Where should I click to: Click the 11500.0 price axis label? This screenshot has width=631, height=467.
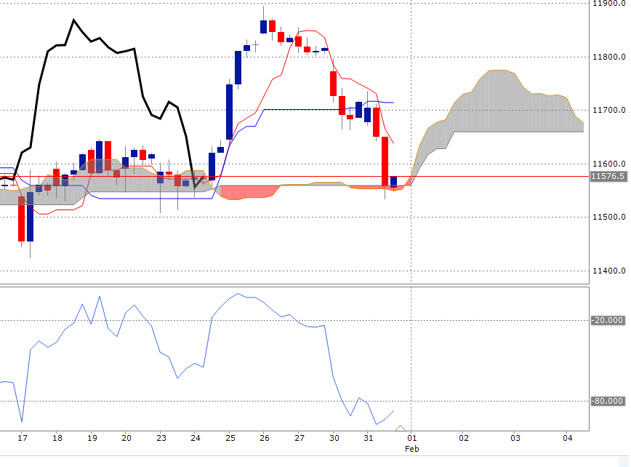[x=609, y=217]
